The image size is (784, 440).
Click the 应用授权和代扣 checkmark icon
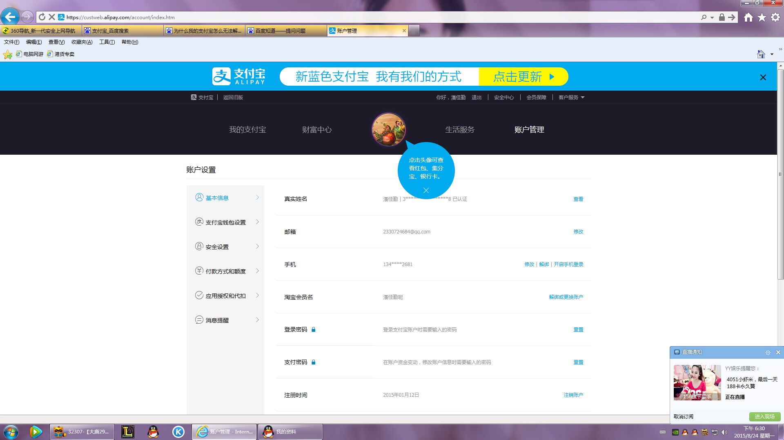tap(199, 296)
